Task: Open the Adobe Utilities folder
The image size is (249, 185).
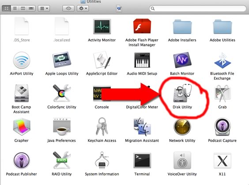Action: (x=223, y=26)
